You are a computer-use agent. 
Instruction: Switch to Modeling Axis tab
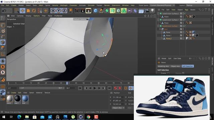point(163,66)
